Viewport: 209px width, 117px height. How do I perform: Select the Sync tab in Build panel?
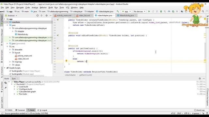click(14, 79)
